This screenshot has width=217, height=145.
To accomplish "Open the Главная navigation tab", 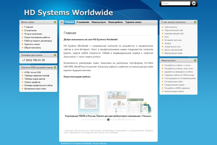I will 69,22.
